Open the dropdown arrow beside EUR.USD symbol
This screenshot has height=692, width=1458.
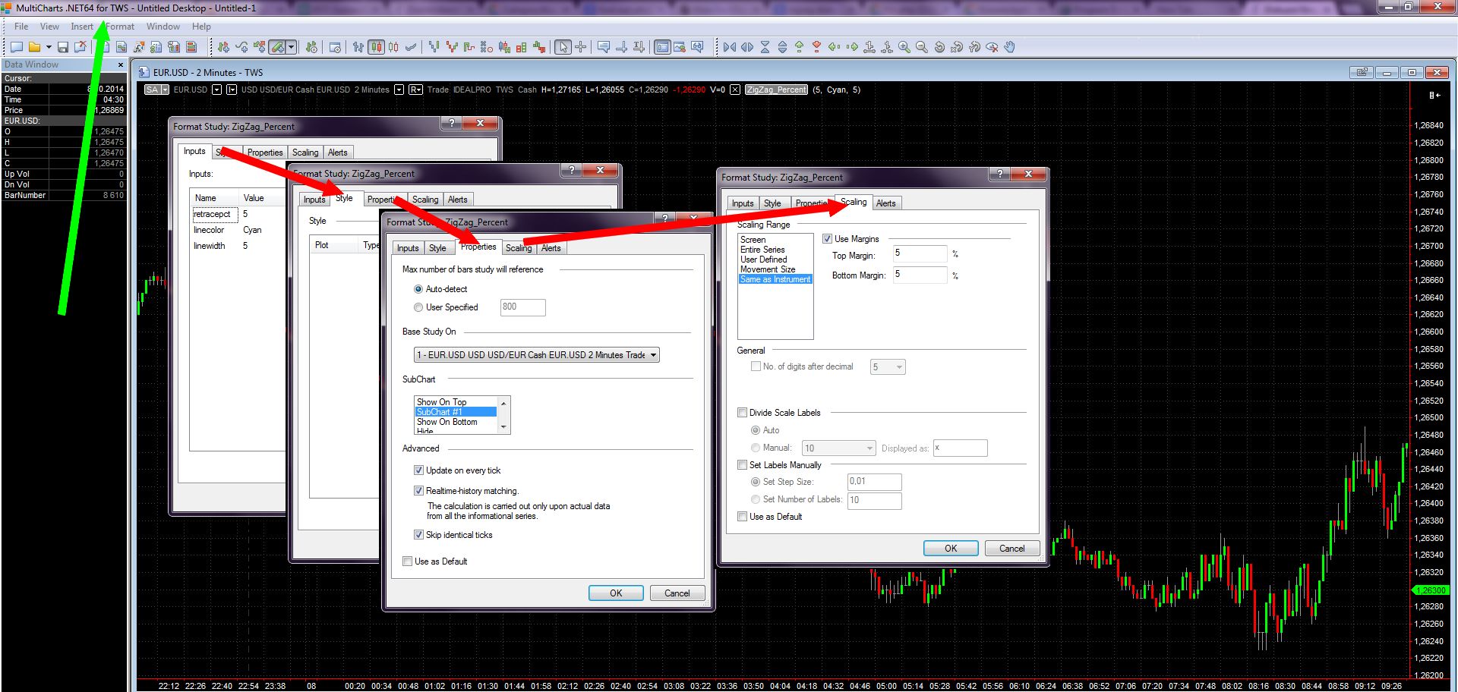tap(216, 90)
